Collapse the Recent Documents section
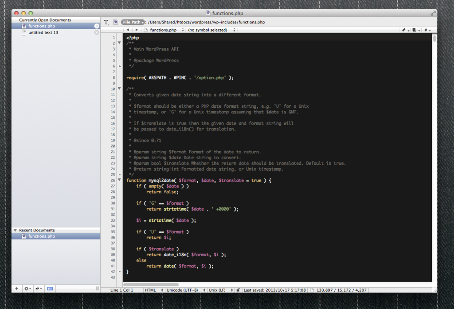This screenshot has width=454, height=309. tap(16, 230)
